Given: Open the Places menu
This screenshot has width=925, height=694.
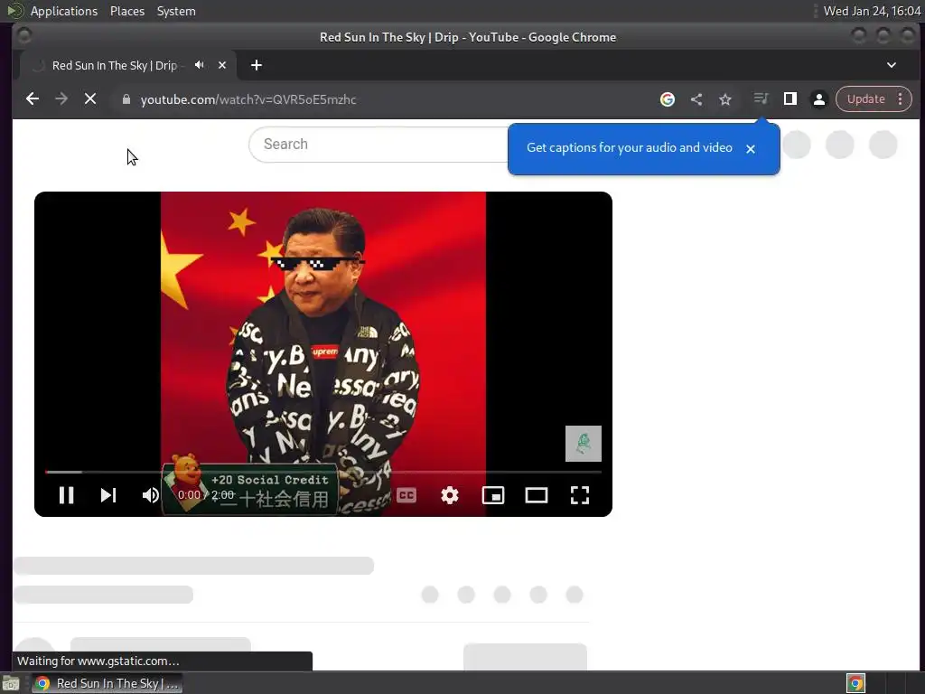Looking at the screenshot, I should [127, 11].
